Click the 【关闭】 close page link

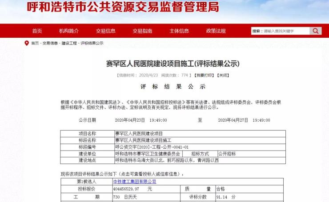point(224,75)
